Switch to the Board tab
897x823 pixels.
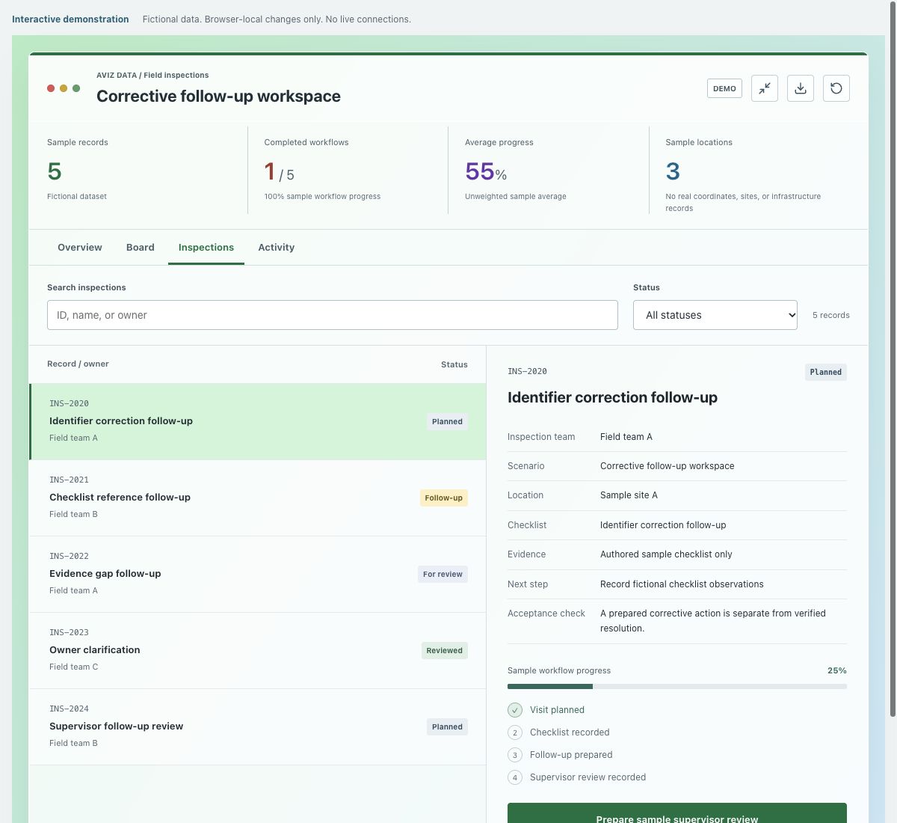(x=141, y=248)
